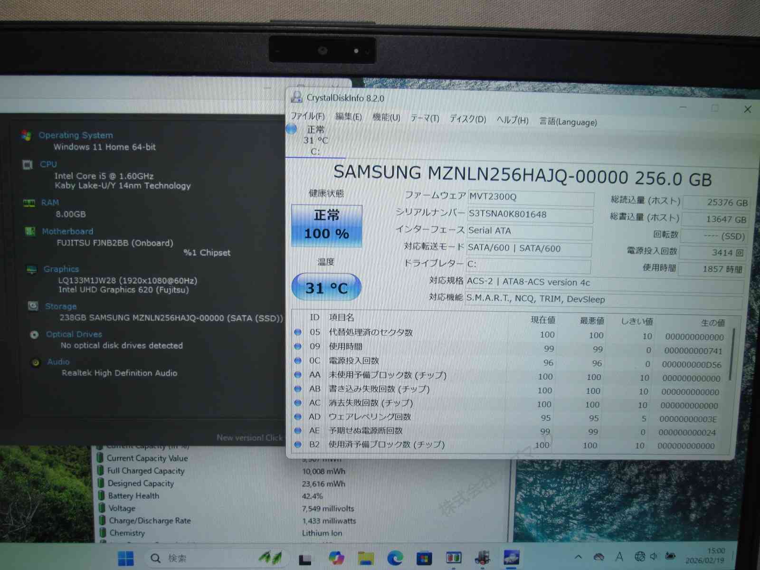Click the CrystalDiskInfo taskbar icon
The height and width of the screenshot is (570, 760).
[512, 558]
